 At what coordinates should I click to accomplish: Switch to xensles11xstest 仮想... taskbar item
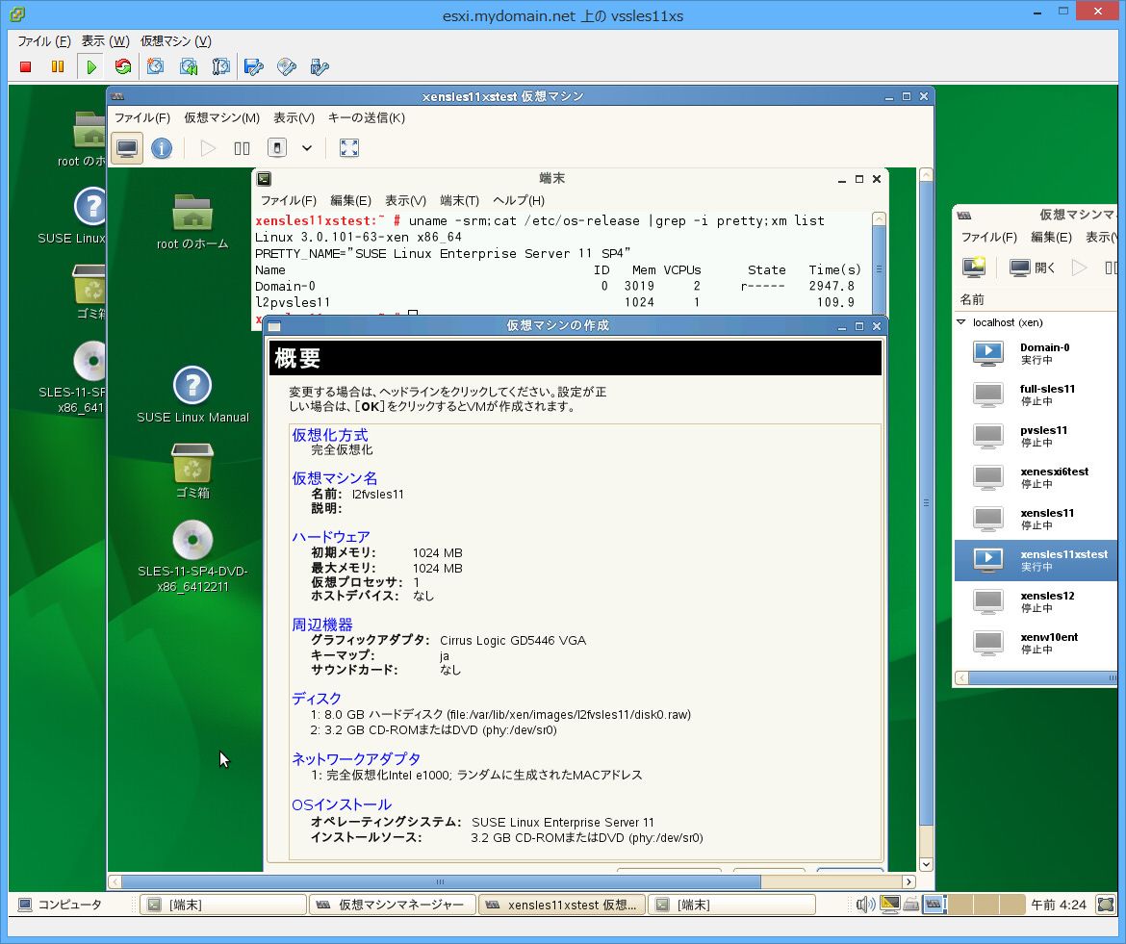[x=562, y=905]
